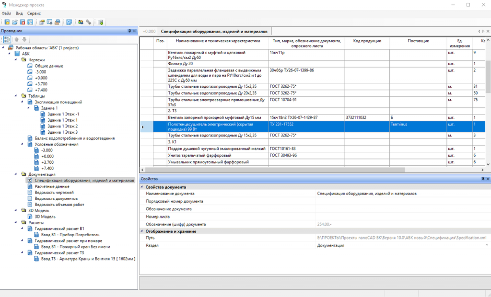Select Ввод В1 - Пожарный кран Без имени

click(75, 247)
